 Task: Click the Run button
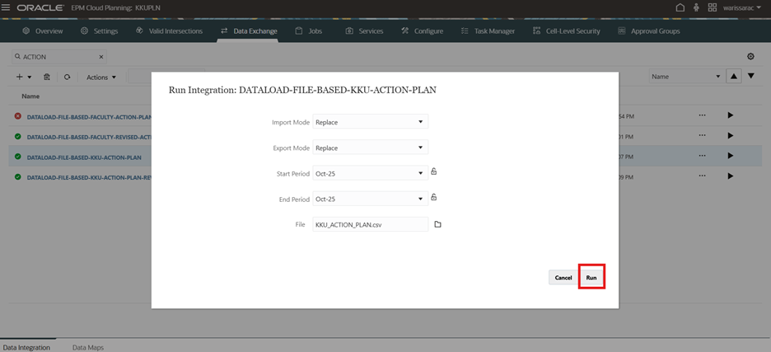[x=591, y=278]
